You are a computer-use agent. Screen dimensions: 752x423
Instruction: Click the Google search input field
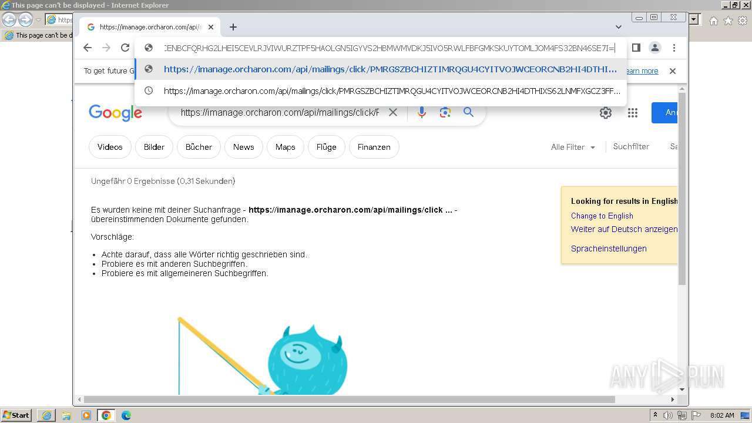(x=280, y=112)
